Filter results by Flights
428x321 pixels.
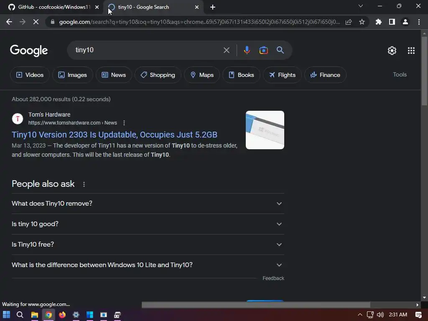[x=282, y=75]
